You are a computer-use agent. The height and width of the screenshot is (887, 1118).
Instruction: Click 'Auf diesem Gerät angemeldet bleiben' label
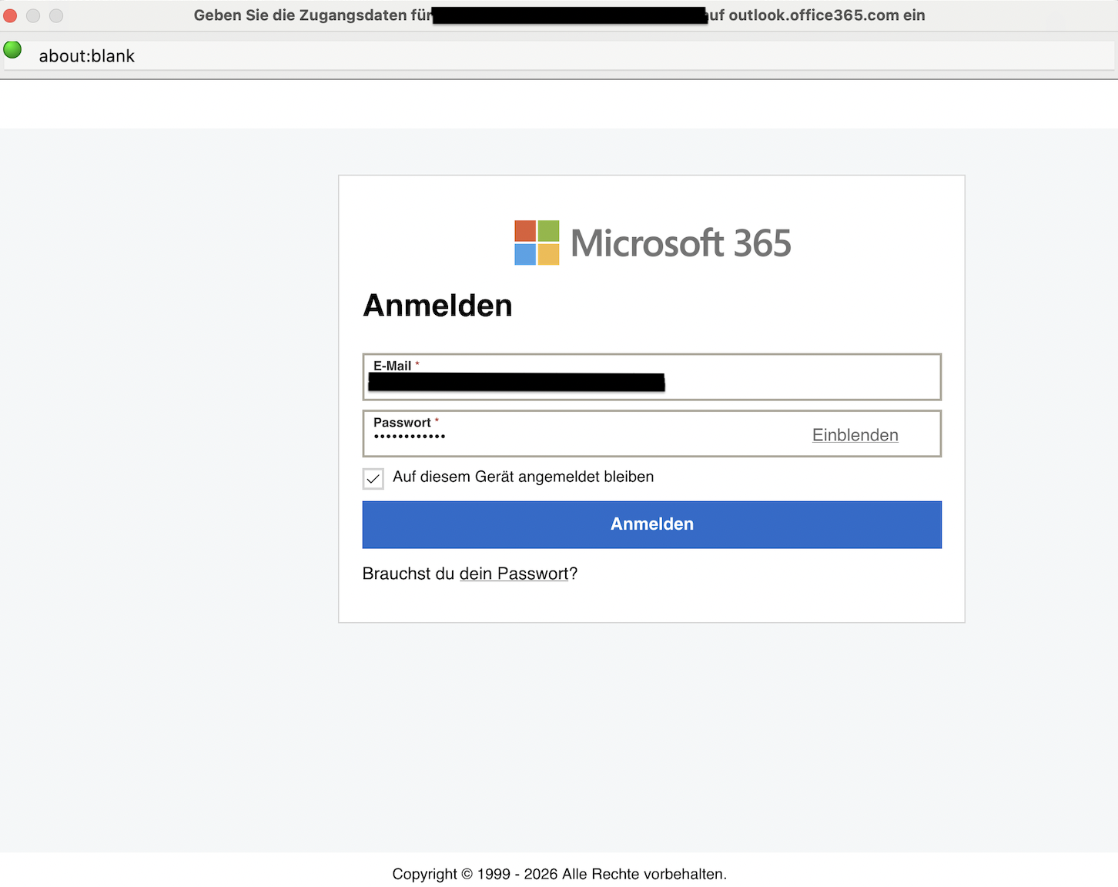[x=524, y=477]
